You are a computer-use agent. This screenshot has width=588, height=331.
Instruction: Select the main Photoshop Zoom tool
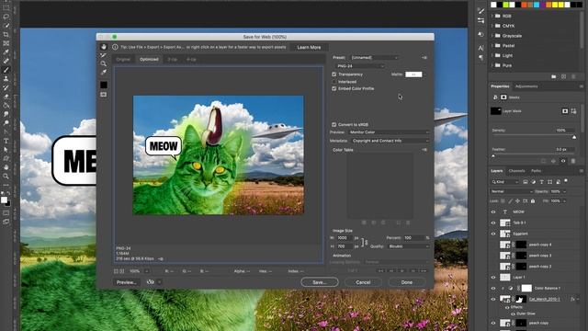coord(6,176)
